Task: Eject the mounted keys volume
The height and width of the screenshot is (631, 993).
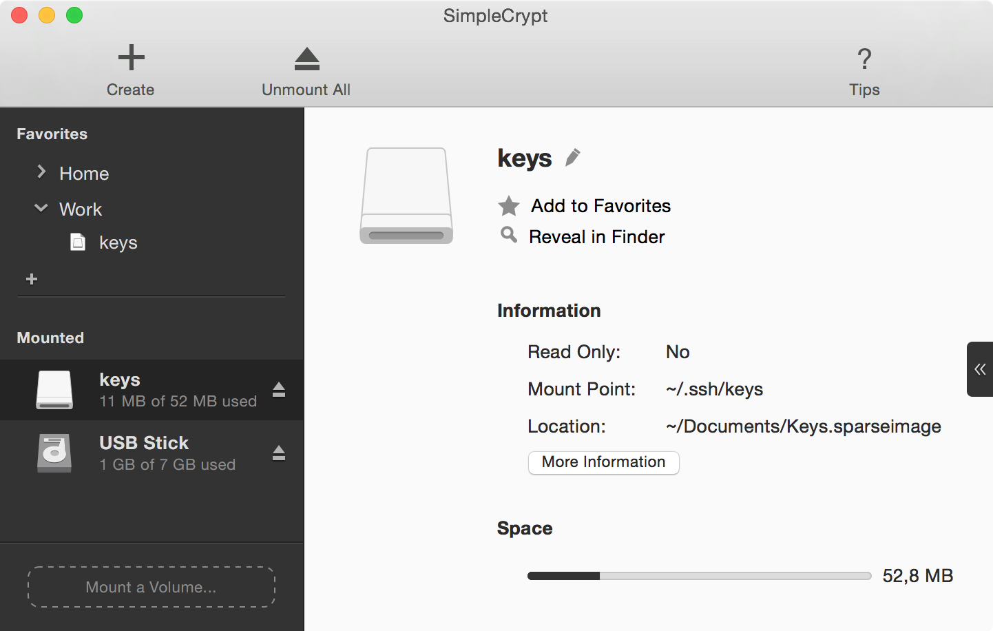Action: click(278, 390)
